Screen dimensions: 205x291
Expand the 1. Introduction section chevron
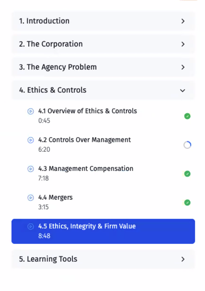(183, 21)
